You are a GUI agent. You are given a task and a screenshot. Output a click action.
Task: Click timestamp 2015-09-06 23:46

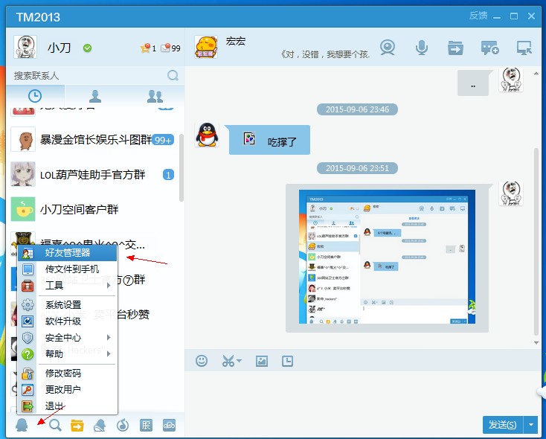(x=357, y=109)
